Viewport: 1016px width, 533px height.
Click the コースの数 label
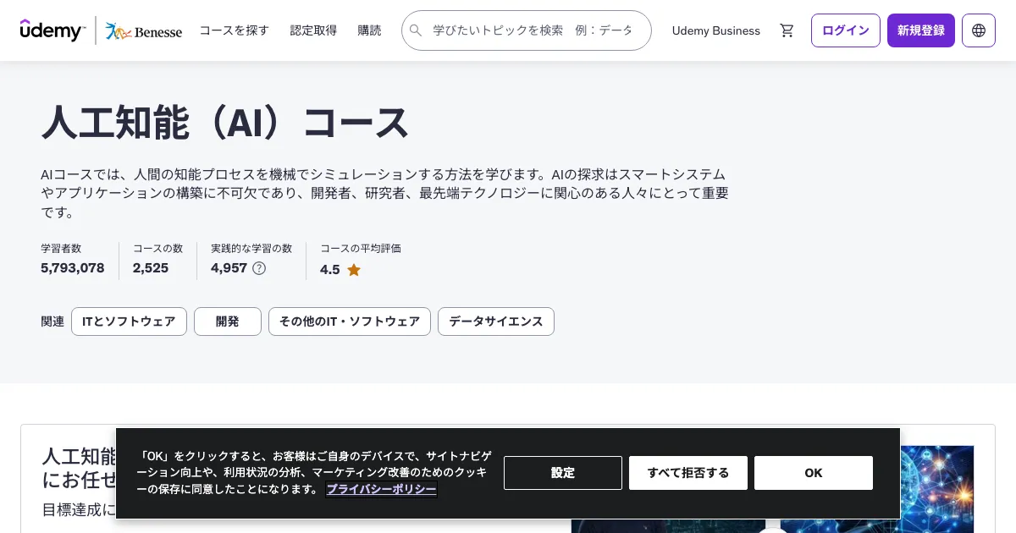point(158,249)
